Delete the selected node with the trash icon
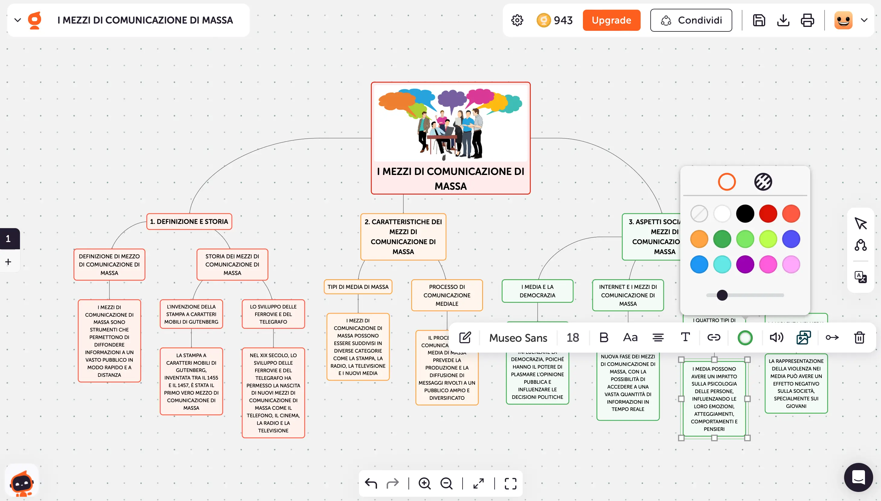Viewport: 881px width, 501px height. point(859,338)
